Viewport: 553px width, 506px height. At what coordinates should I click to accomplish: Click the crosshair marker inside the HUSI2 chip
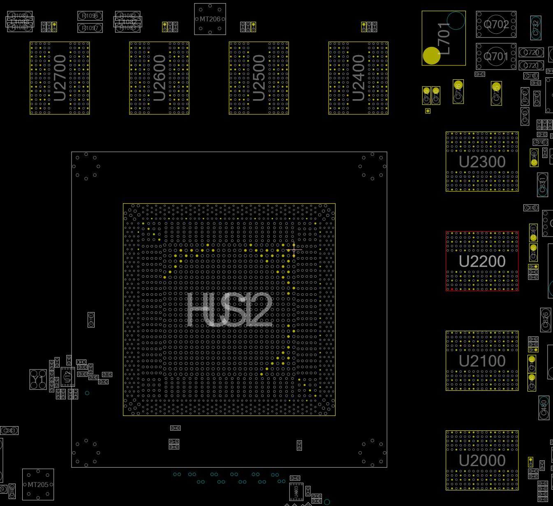click(294, 250)
